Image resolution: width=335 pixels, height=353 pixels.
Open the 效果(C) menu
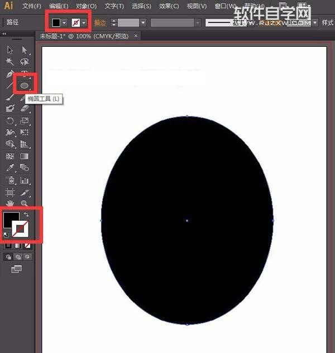click(x=169, y=6)
